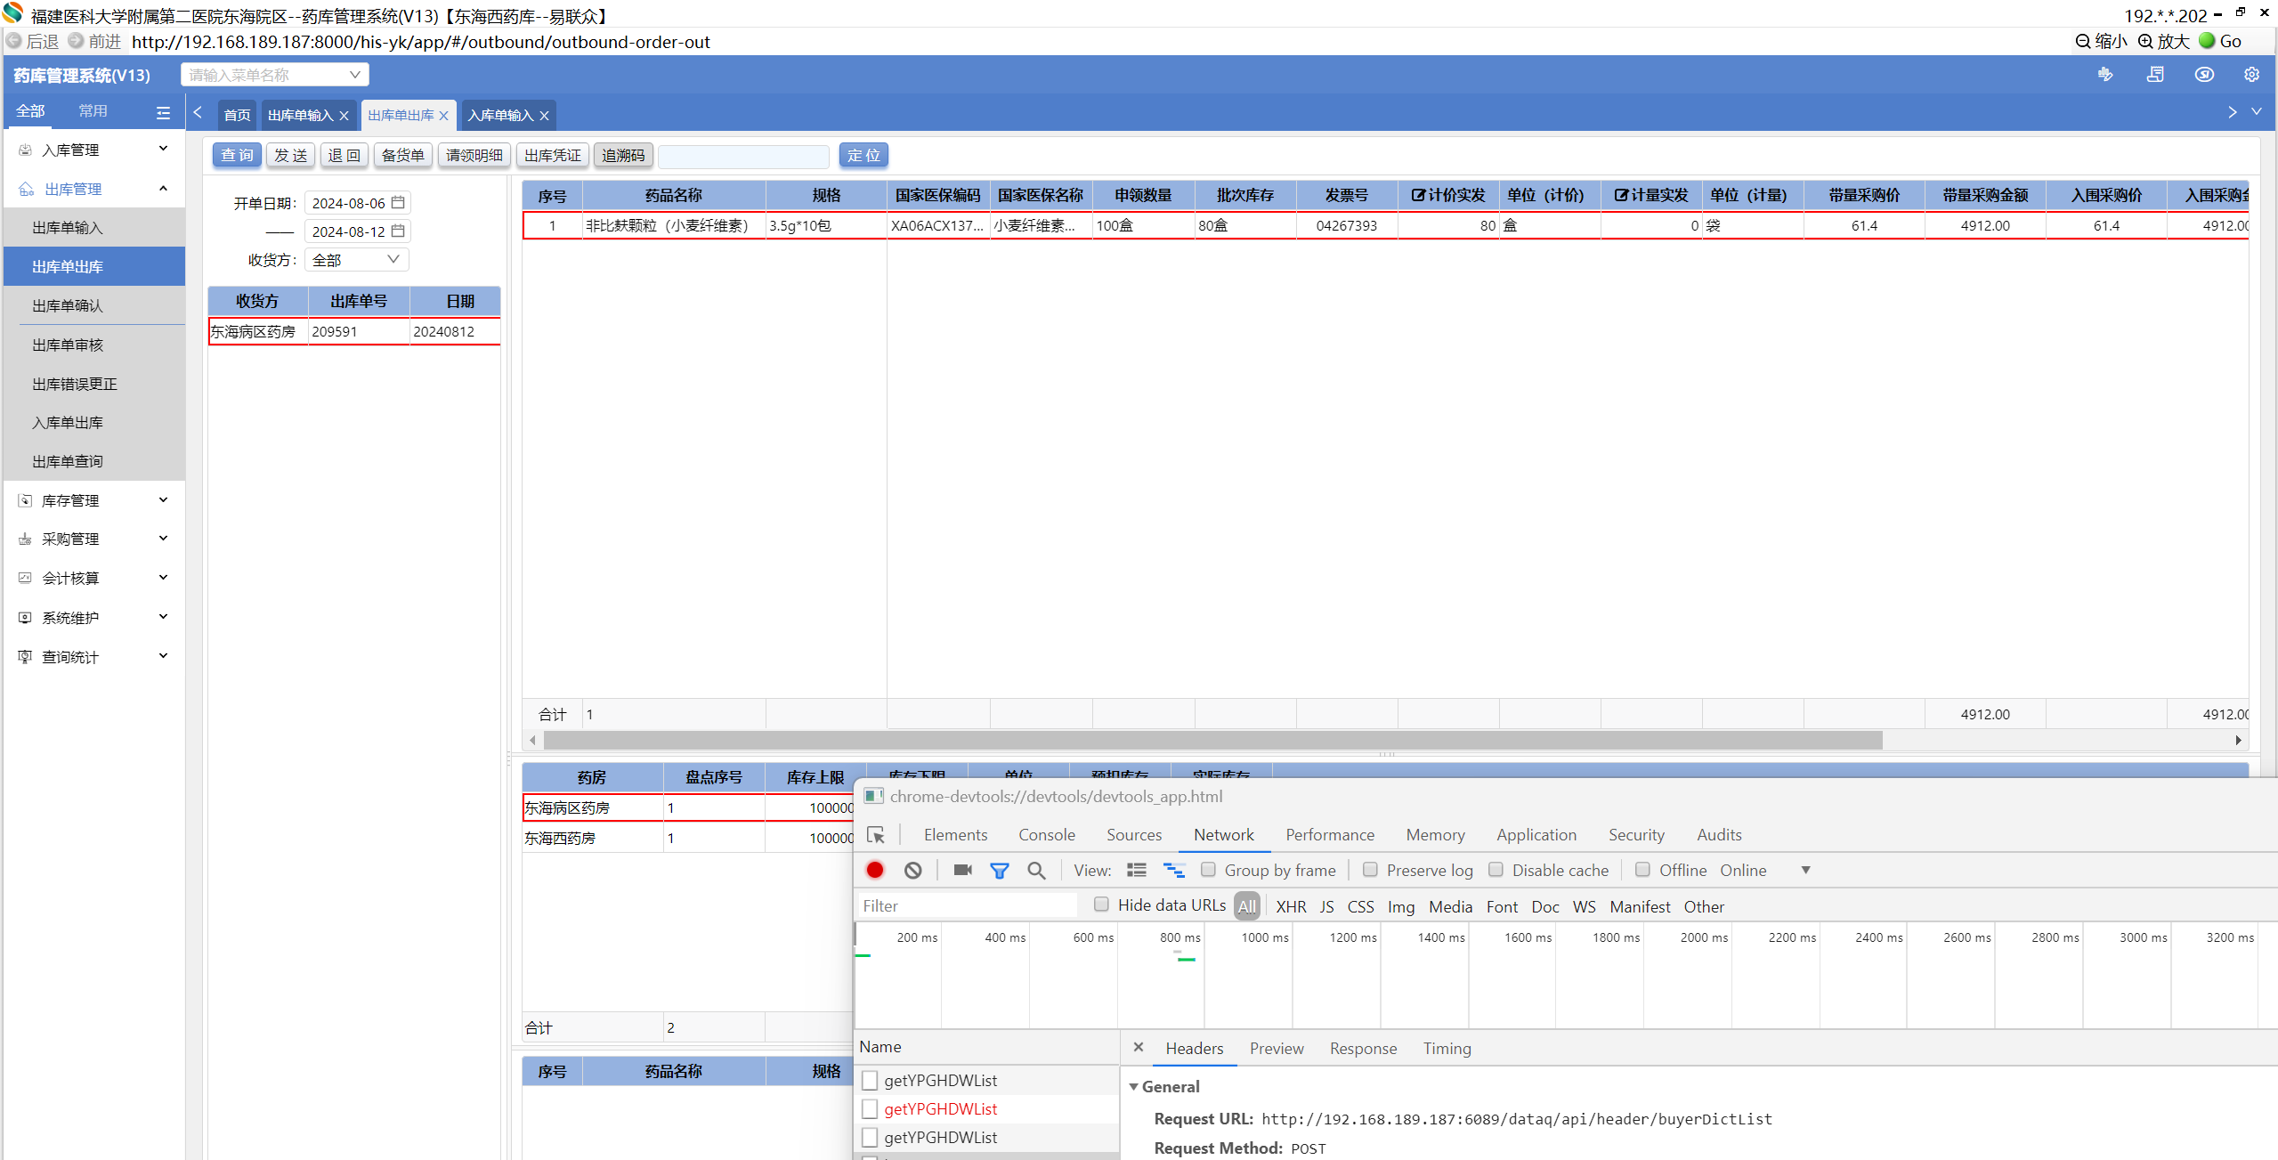This screenshot has height=1160, width=2278.
Task: Click the inspect element cursor icon
Action: (x=876, y=834)
